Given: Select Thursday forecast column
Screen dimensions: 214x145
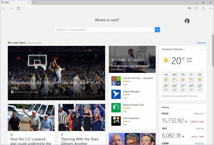Looking at the screenshot, I should [183, 82].
